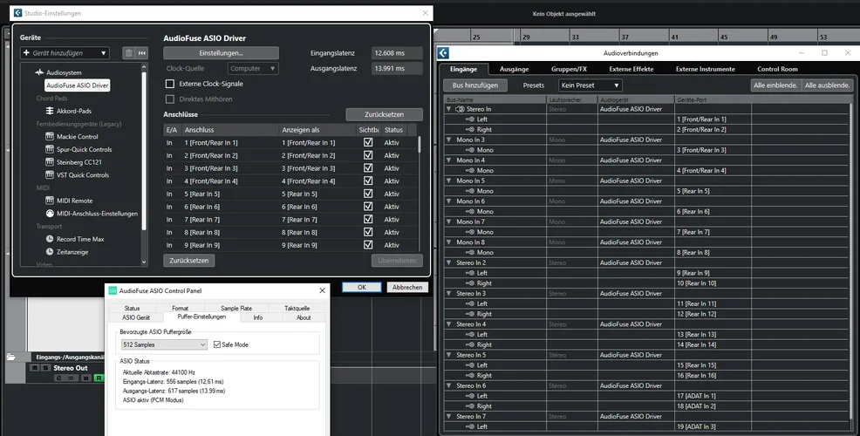860x436 pixels.
Task: Click the Einstellungen... button
Action: point(221,53)
